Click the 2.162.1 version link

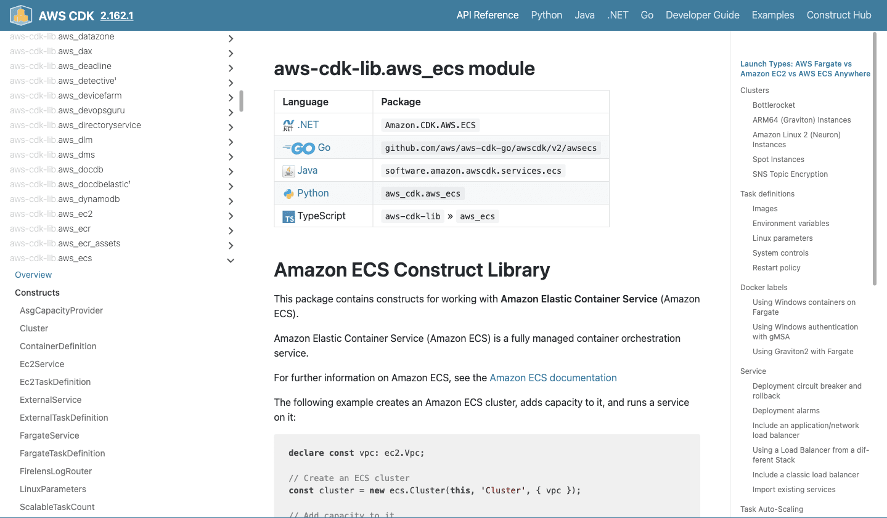coord(117,16)
